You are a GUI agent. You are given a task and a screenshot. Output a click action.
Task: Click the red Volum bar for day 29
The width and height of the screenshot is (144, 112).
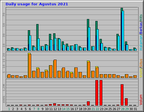pos(126,102)
